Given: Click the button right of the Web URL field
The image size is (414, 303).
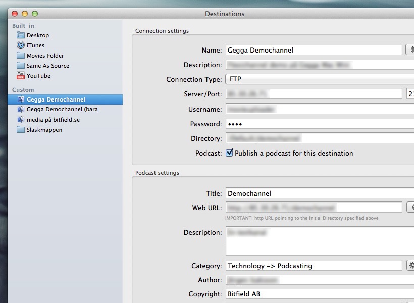Looking at the screenshot, I should point(410,207).
